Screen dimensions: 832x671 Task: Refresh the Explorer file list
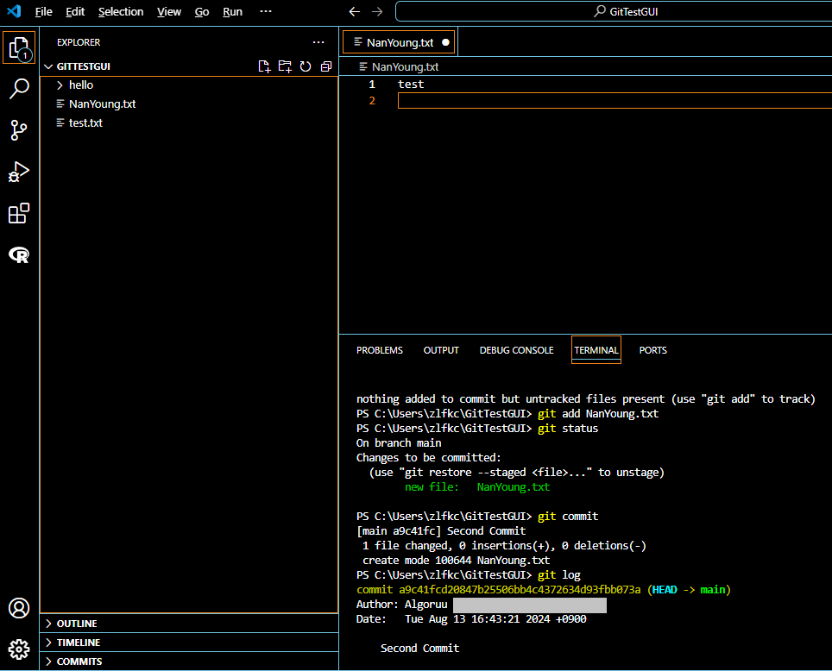click(306, 66)
